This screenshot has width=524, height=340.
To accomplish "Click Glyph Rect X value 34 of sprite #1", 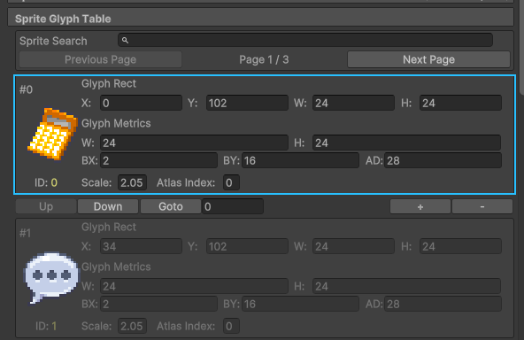I will click(x=141, y=246).
